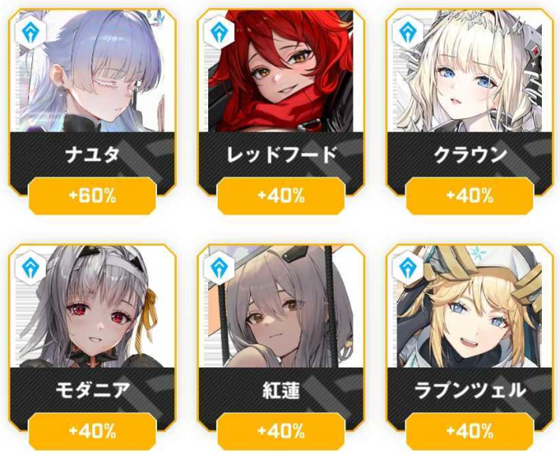This screenshot has width=560, height=455.
Task: Click the +40% badge under モダニア
Action: tap(92, 431)
